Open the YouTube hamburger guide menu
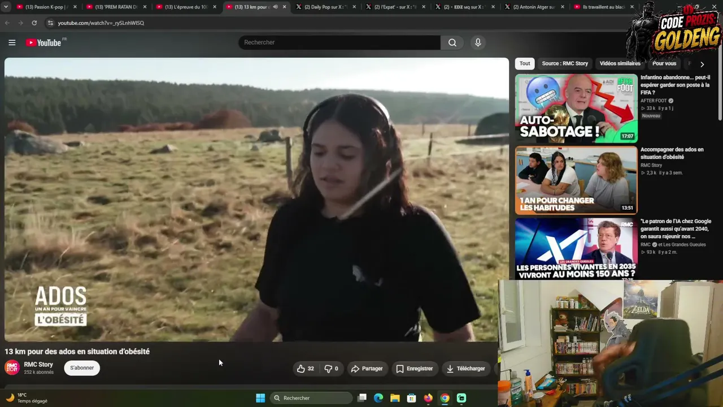Image resolution: width=723 pixels, height=407 pixels. (x=12, y=42)
